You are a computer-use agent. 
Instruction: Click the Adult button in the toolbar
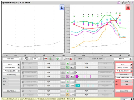[80, 59]
